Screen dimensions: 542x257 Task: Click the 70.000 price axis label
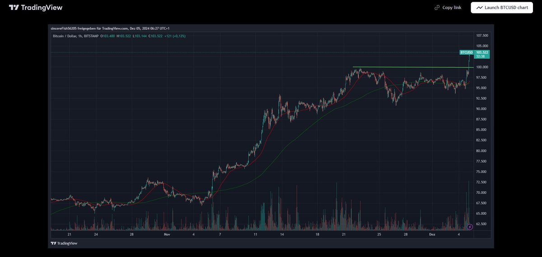482,192
